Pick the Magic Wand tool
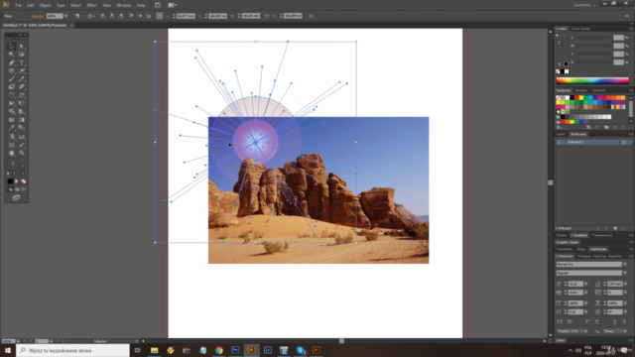 11,55
